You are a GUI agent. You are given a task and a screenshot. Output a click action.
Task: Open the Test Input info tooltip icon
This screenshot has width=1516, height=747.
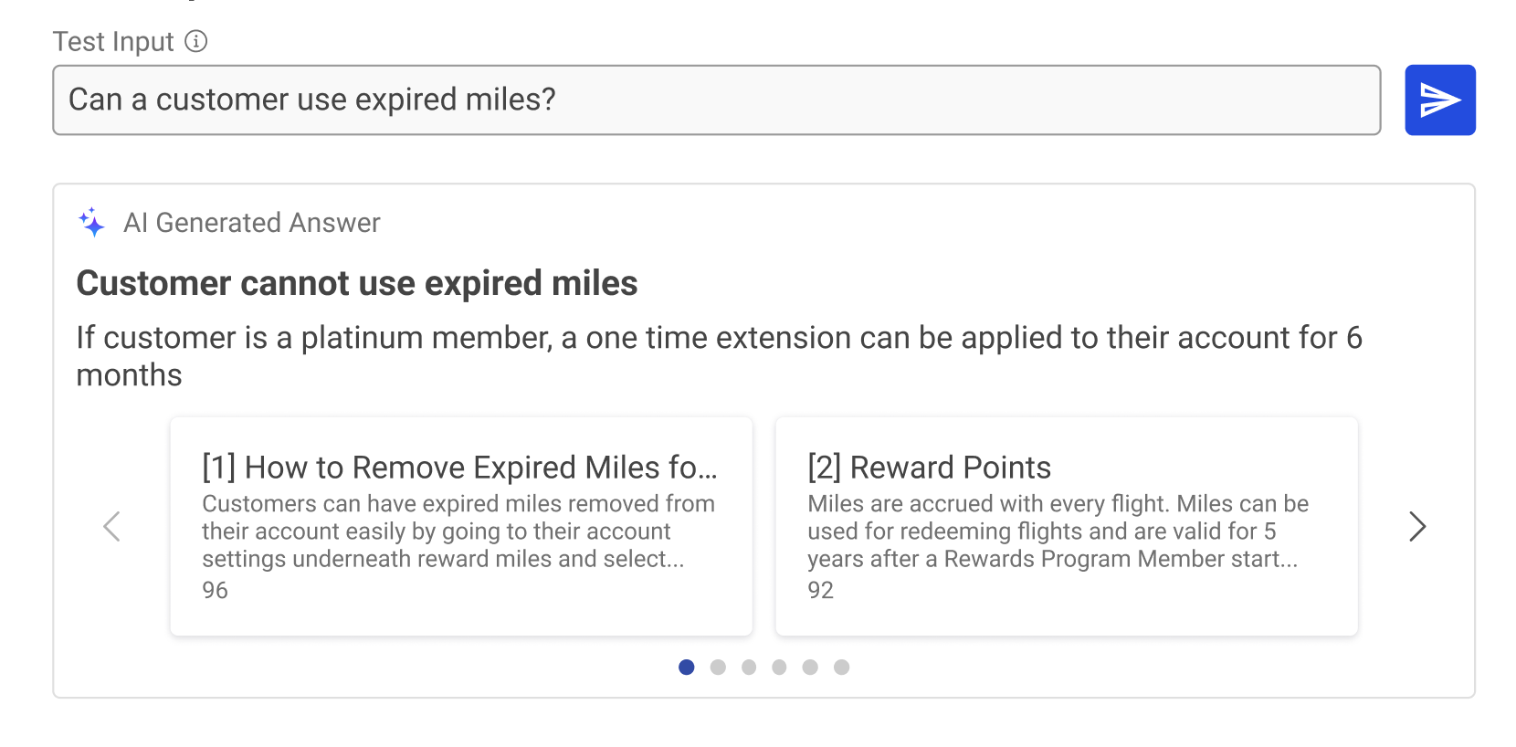[196, 41]
